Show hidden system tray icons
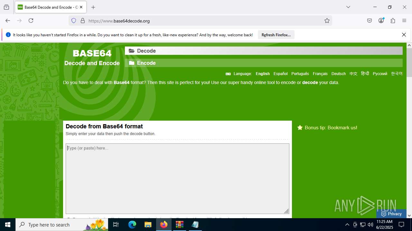The height and width of the screenshot is (231, 412). coord(347,225)
